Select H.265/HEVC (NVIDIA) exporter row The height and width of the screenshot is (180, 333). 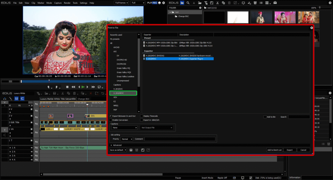pos(178,56)
